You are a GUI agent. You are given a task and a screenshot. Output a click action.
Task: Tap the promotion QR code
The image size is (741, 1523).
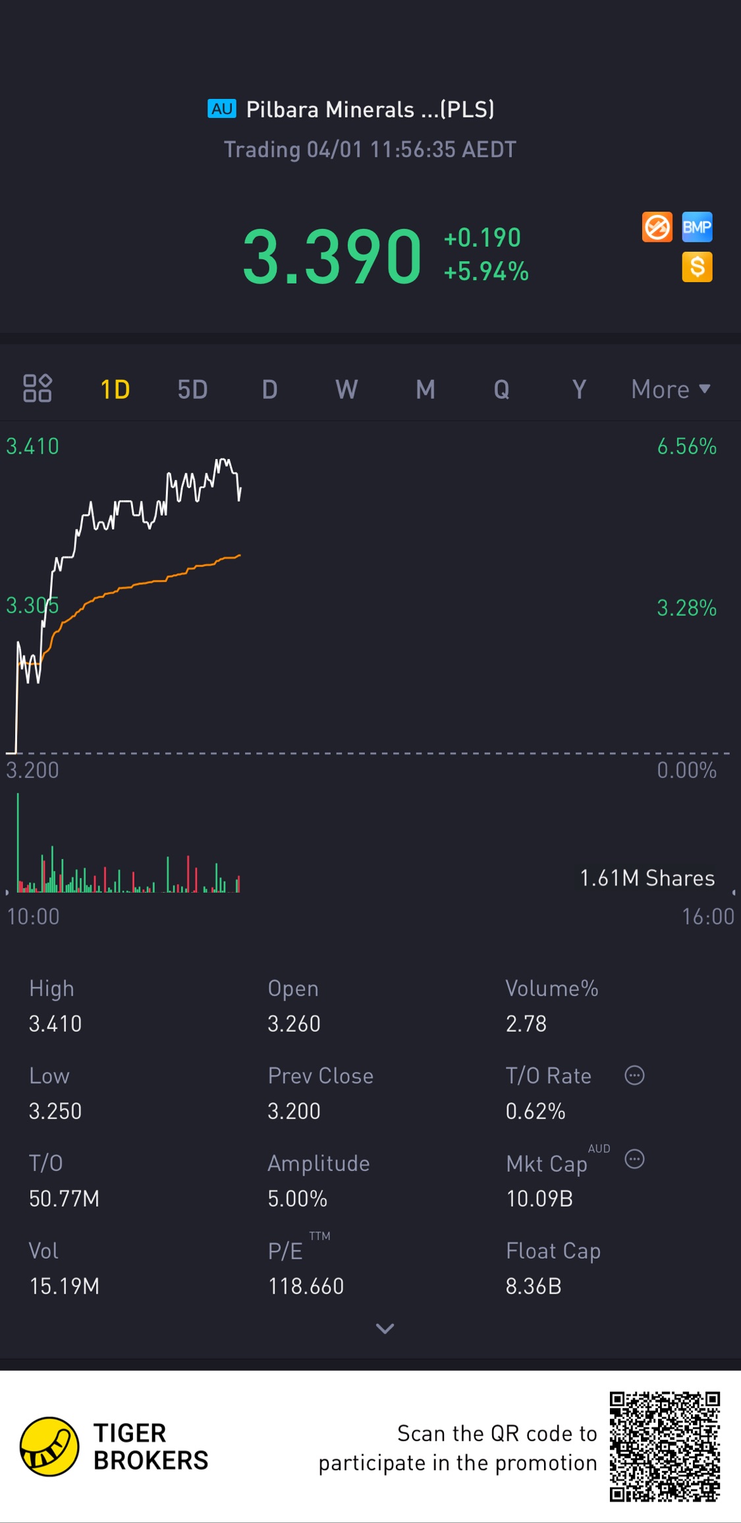pos(664,1447)
